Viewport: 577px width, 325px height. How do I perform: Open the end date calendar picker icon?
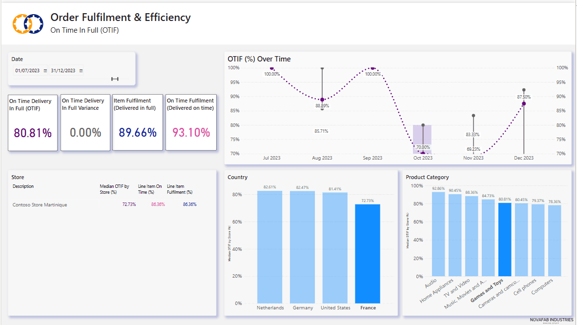[81, 71]
